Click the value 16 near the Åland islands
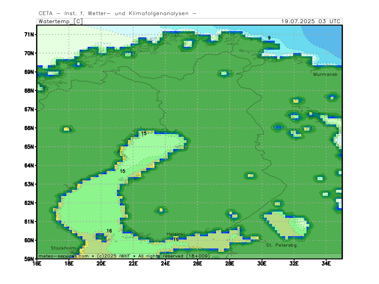The width and height of the screenshot is (379, 284). [x=109, y=231]
